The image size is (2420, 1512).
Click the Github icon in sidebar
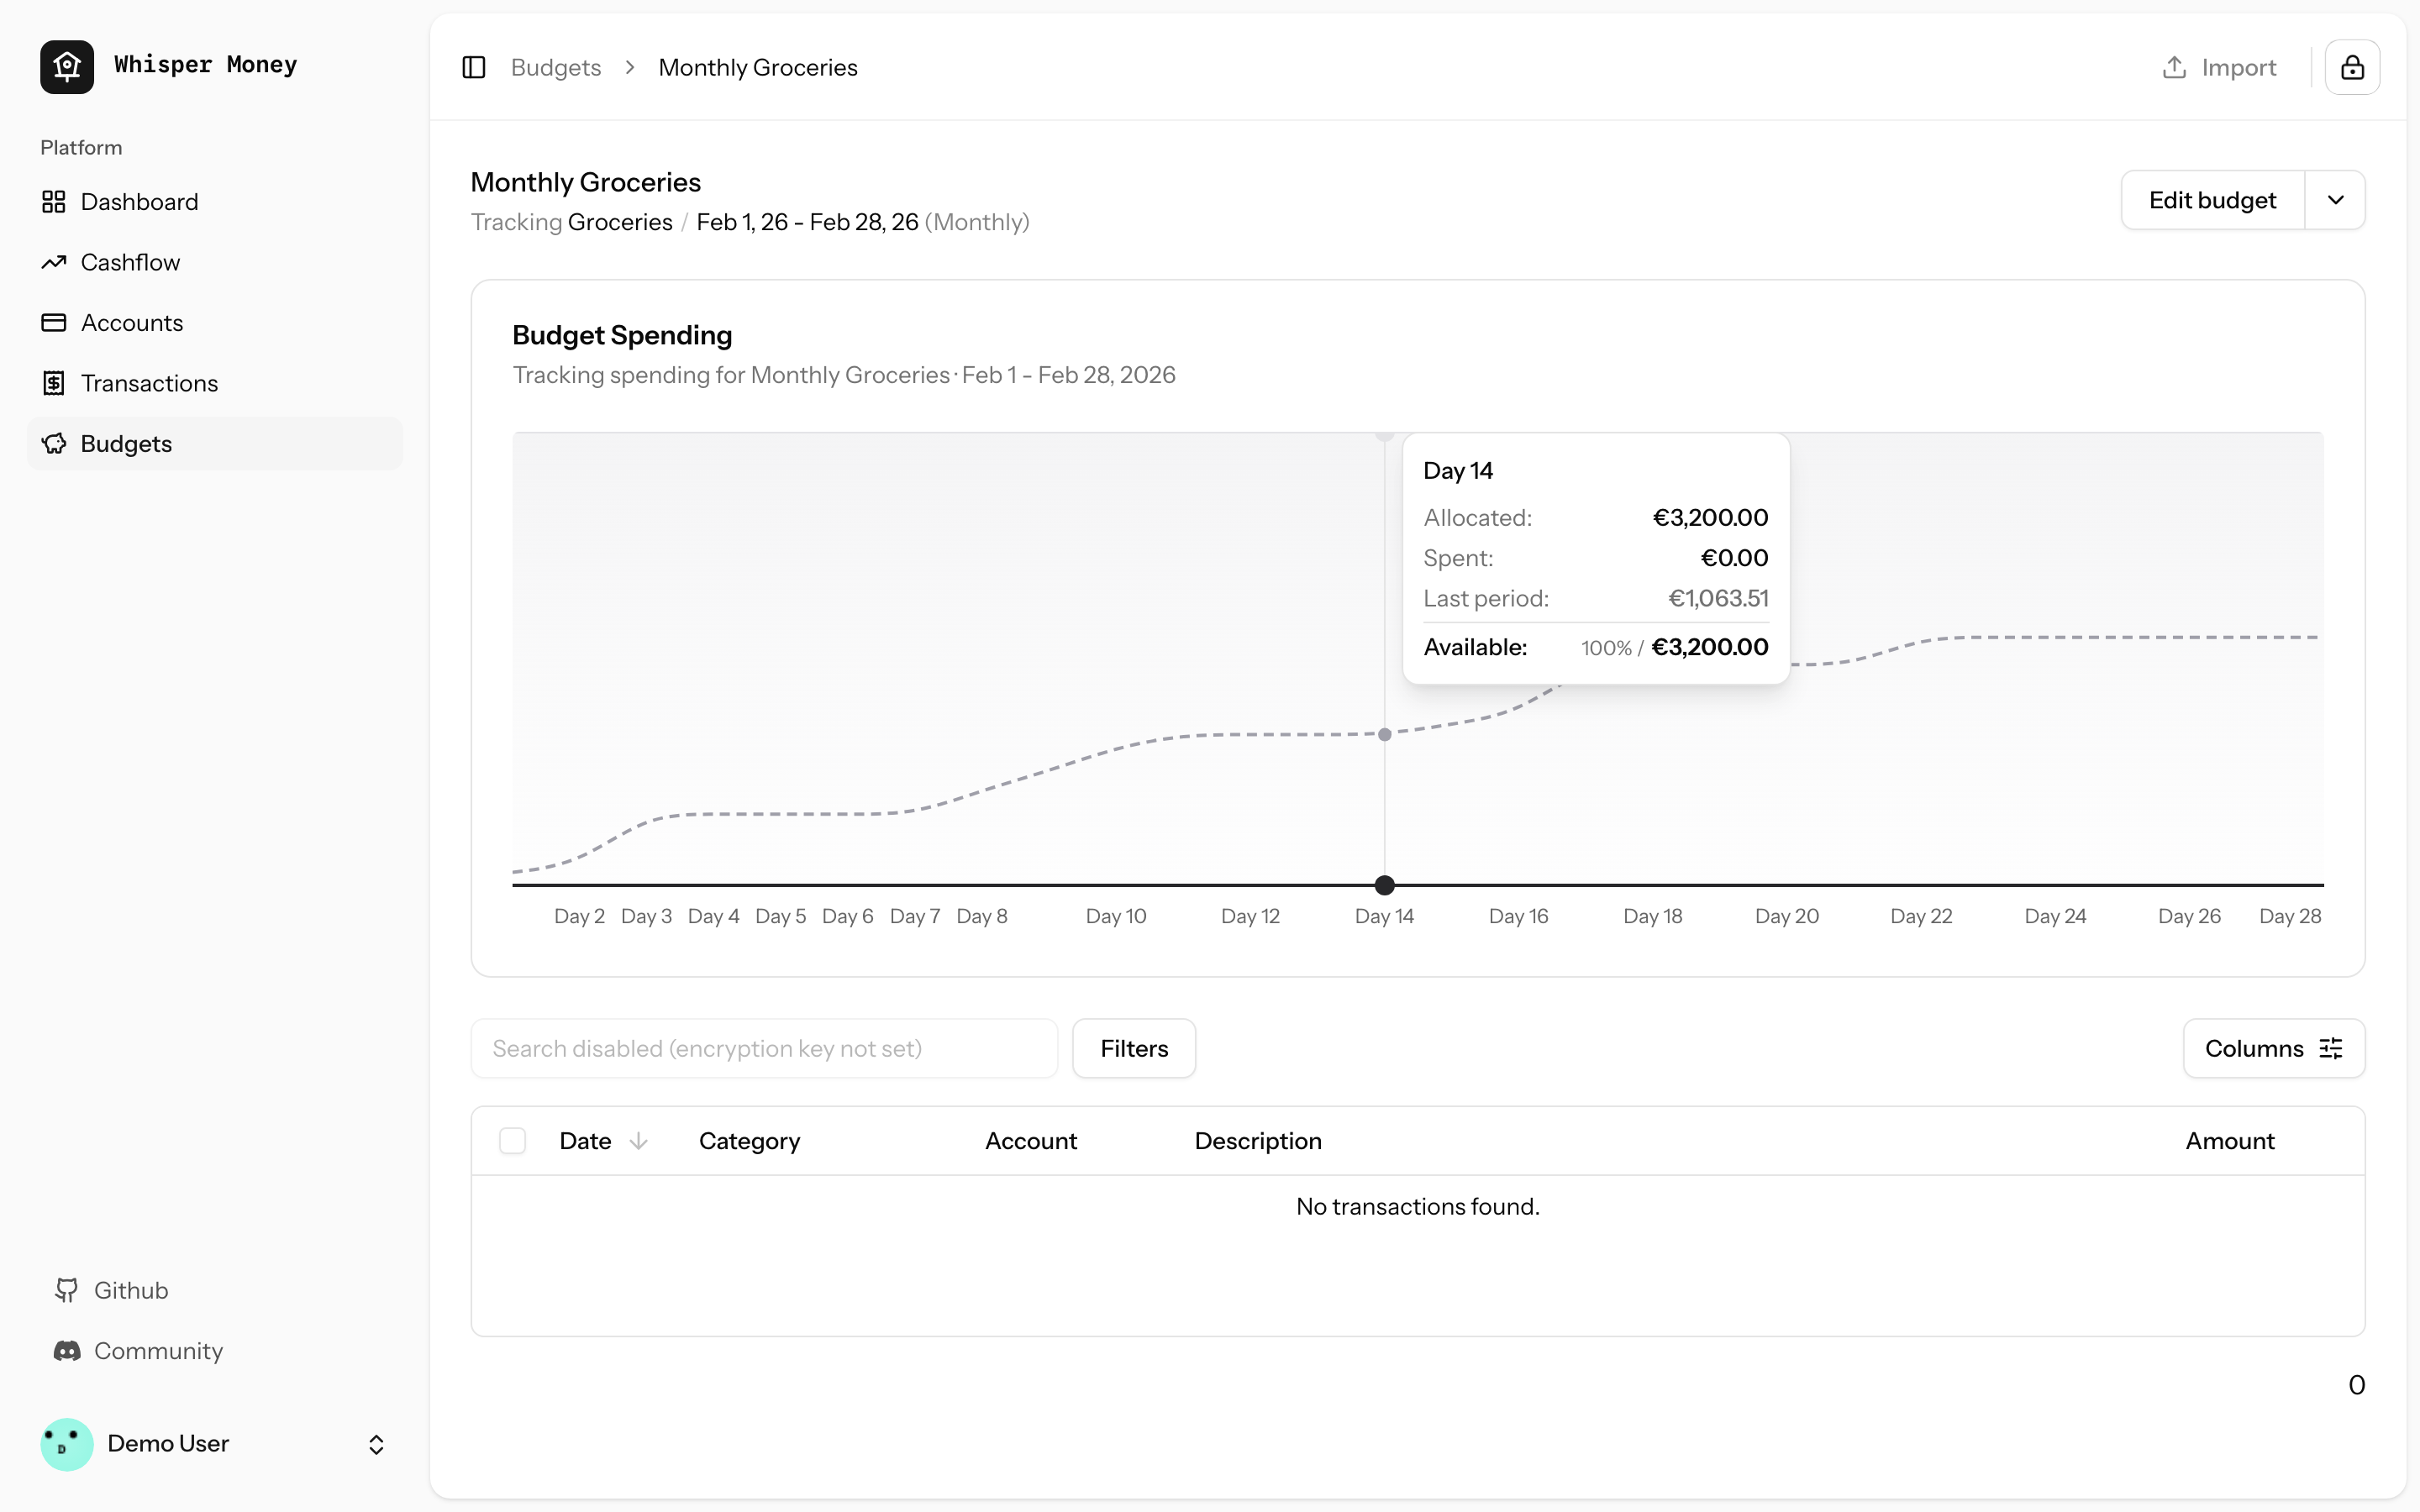(x=67, y=1290)
